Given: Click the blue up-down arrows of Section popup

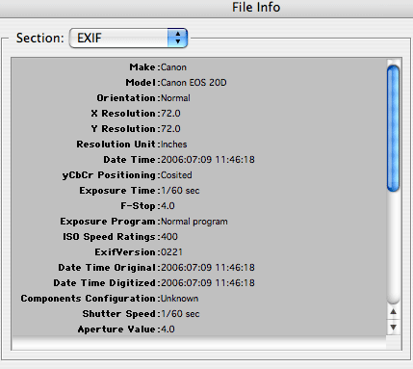Looking at the screenshot, I should [177, 39].
